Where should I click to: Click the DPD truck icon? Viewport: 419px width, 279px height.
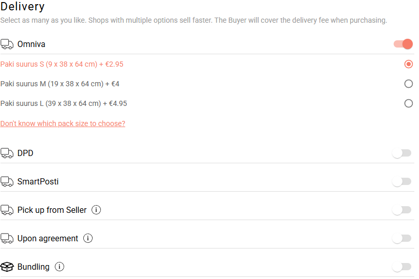pyautogui.click(x=7, y=153)
